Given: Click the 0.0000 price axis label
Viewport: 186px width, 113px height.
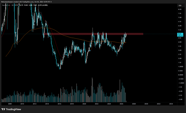Looking at the screenshot, I should click(x=181, y=75).
